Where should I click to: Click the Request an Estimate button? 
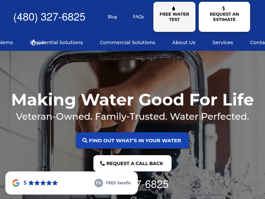[224, 17]
